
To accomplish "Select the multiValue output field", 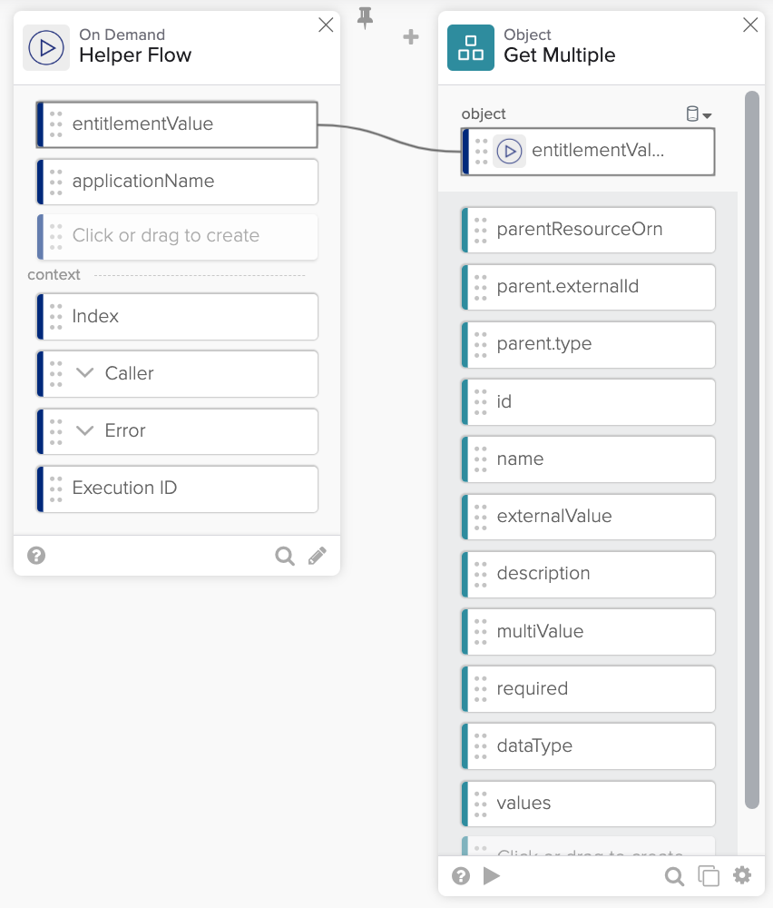I will (588, 631).
